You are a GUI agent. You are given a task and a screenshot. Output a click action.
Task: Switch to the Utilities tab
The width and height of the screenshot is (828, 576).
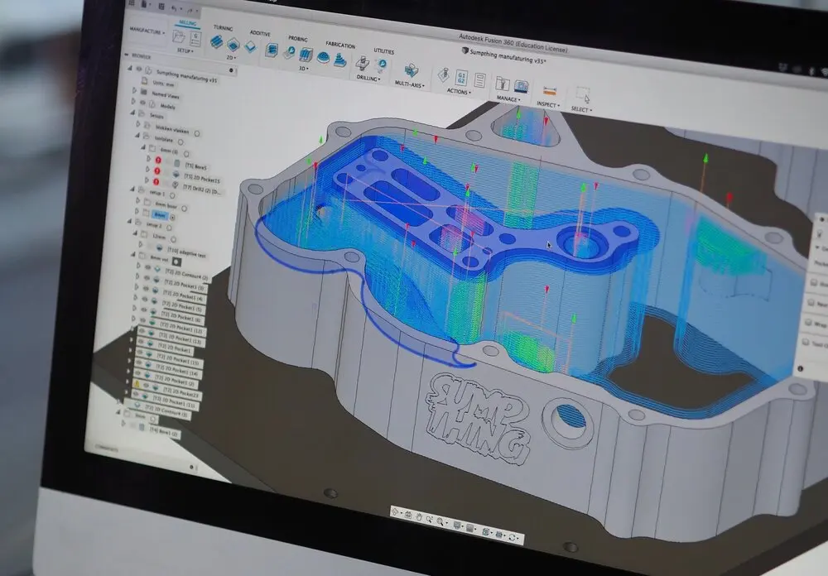coord(384,51)
